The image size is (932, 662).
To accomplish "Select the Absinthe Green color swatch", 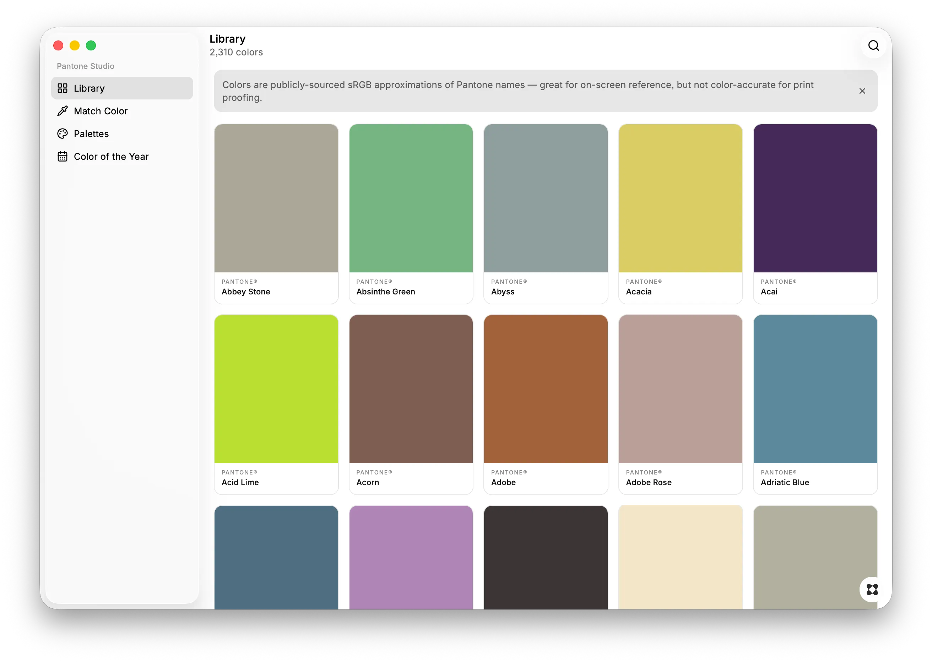I will tap(411, 199).
